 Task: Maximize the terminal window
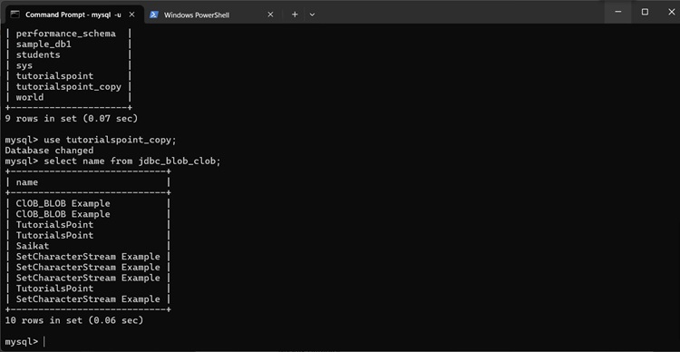tap(645, 12)
